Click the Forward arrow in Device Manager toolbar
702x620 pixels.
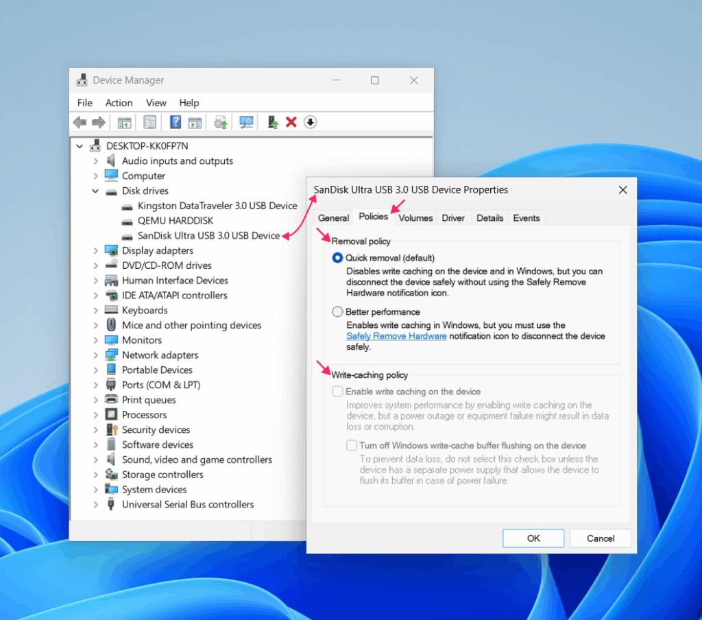pos(99,122)
